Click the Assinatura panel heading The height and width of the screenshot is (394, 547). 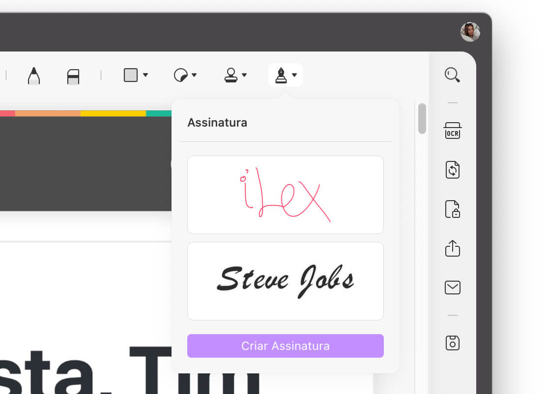click(x=217, y=123)
